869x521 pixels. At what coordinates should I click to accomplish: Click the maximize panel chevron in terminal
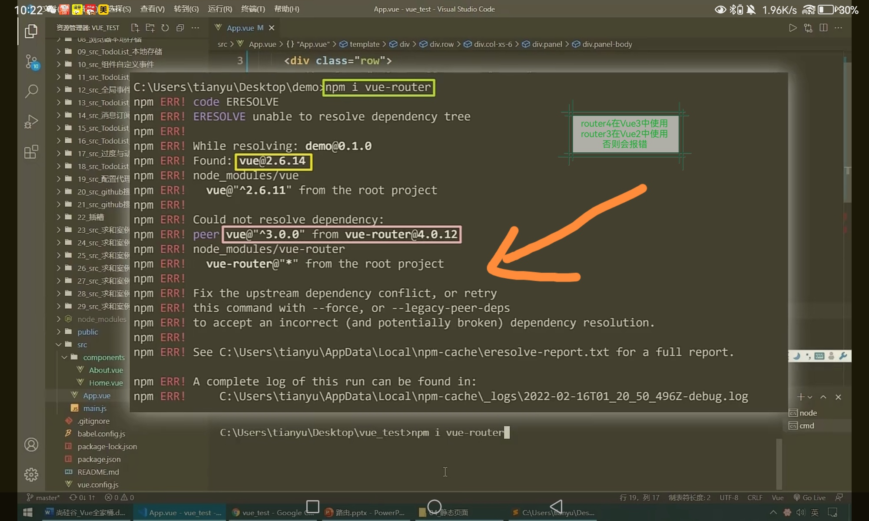click(823, 397)
